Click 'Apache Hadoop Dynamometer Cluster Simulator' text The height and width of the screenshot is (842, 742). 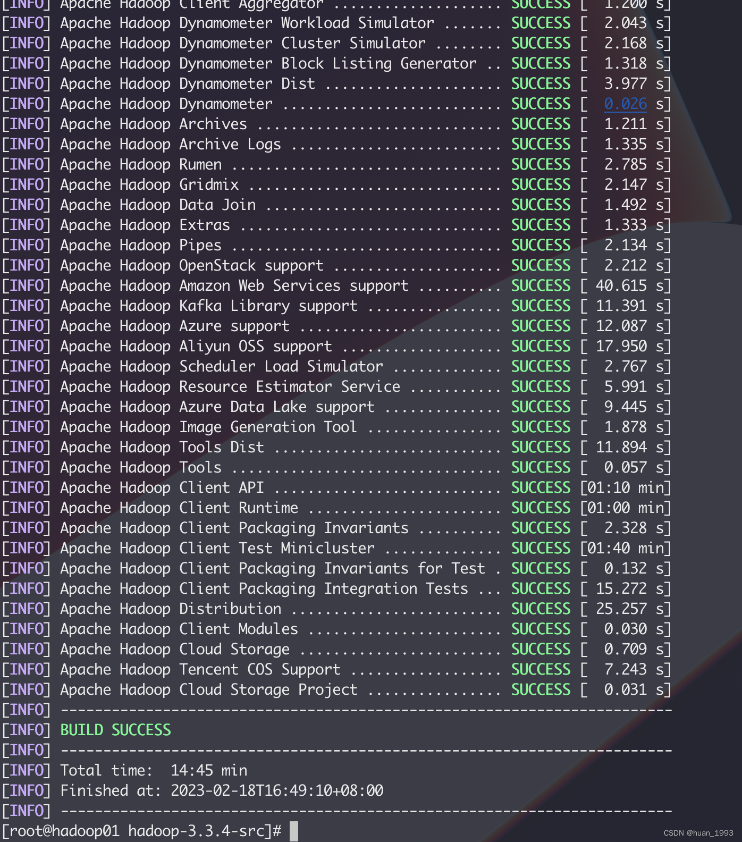point(243,43)
